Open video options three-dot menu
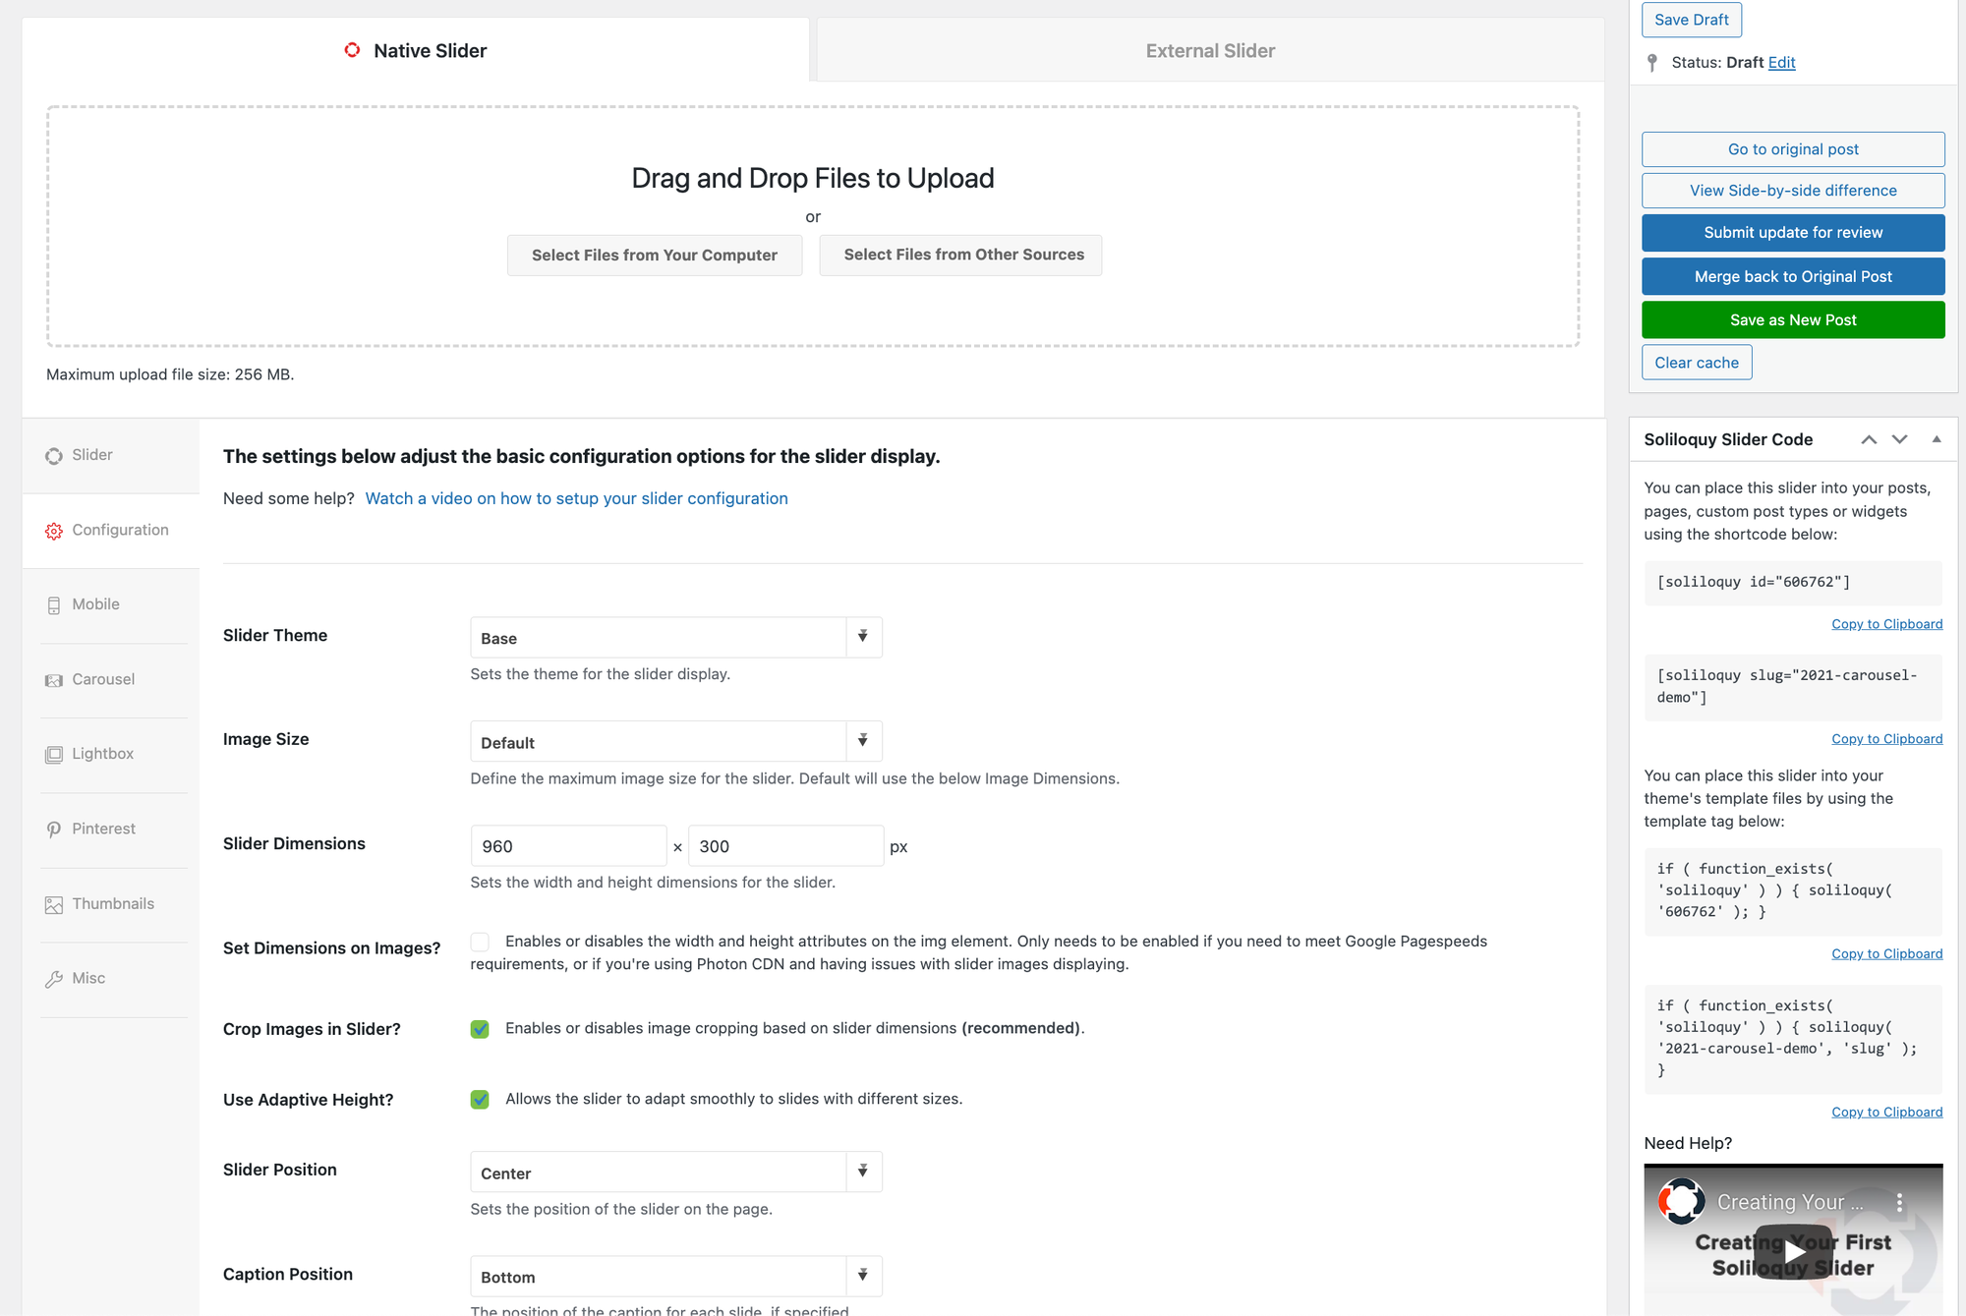 pyautogui.click(x=1899, y=1202)
